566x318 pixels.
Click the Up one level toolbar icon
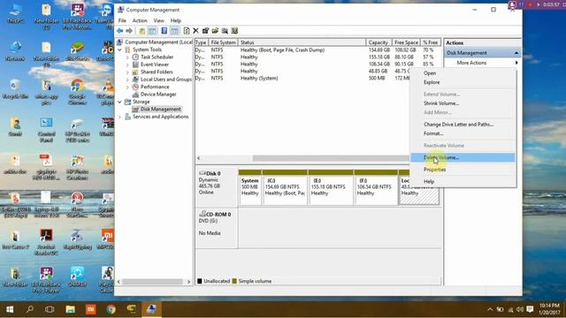(142, 31)
